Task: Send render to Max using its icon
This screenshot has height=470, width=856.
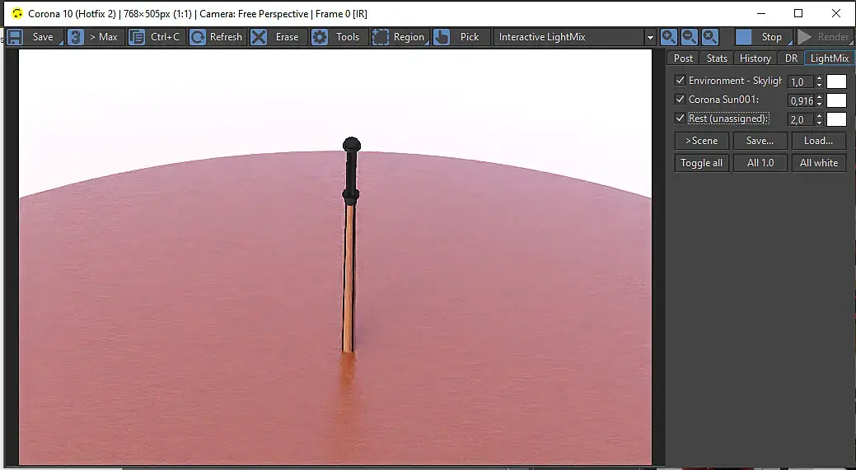Action: (75, 37)
